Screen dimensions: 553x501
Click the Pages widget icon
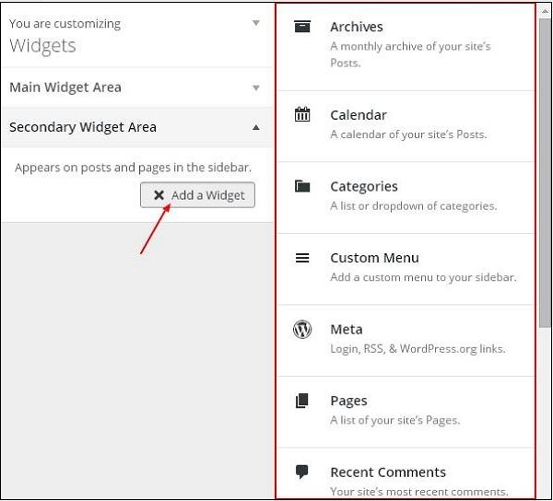[302, 401]
